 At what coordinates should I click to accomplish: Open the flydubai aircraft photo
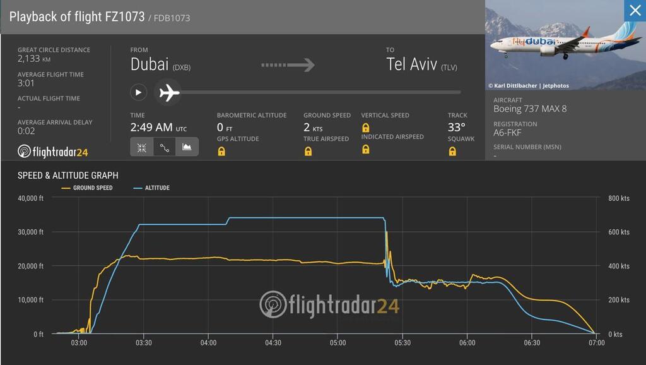coord(565,45)
